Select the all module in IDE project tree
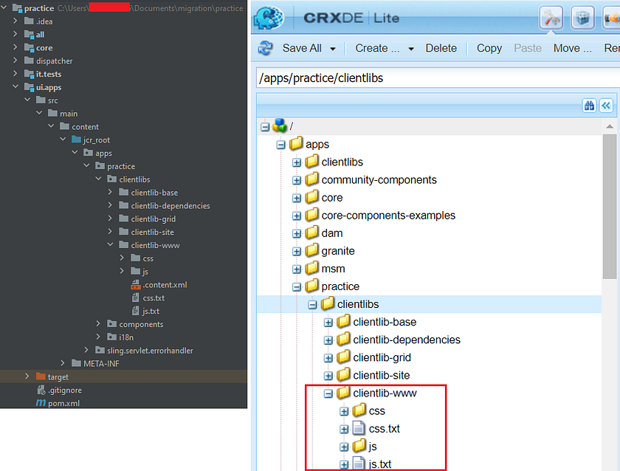620x471 pixels. (40, 35)
